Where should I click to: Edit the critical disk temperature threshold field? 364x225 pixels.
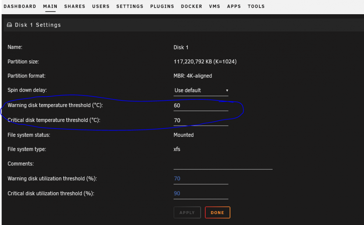pyautogui.click(x=201, y=121)
